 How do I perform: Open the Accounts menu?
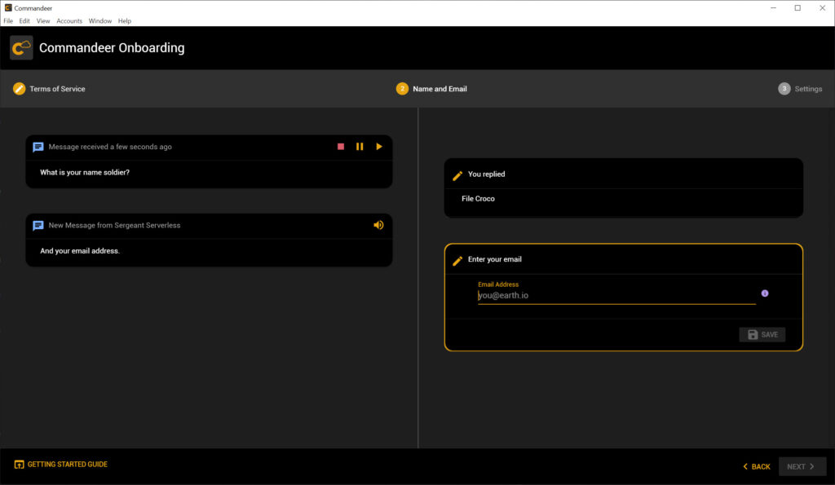click(69, 20)
